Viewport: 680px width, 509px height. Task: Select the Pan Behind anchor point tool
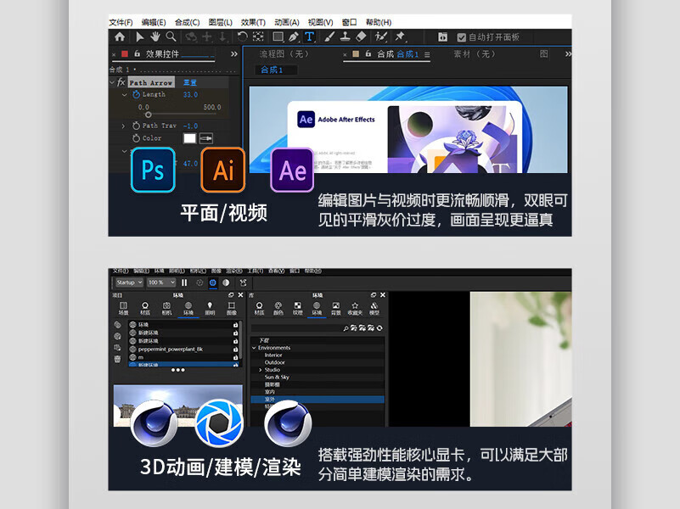click(258, 36)
